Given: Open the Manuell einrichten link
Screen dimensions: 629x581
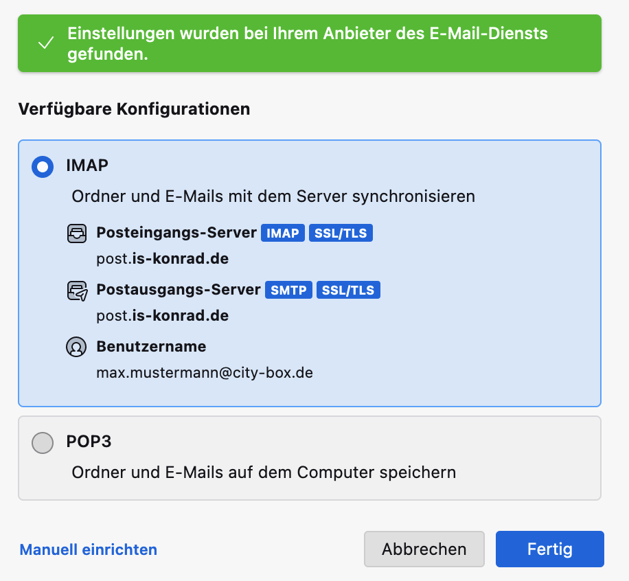Looking at the screenshot, I should point(89,549).
